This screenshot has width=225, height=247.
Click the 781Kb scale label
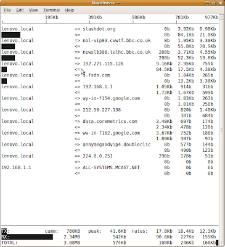182,17
